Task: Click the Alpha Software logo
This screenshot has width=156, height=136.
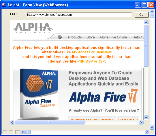Action: [33, 28]
